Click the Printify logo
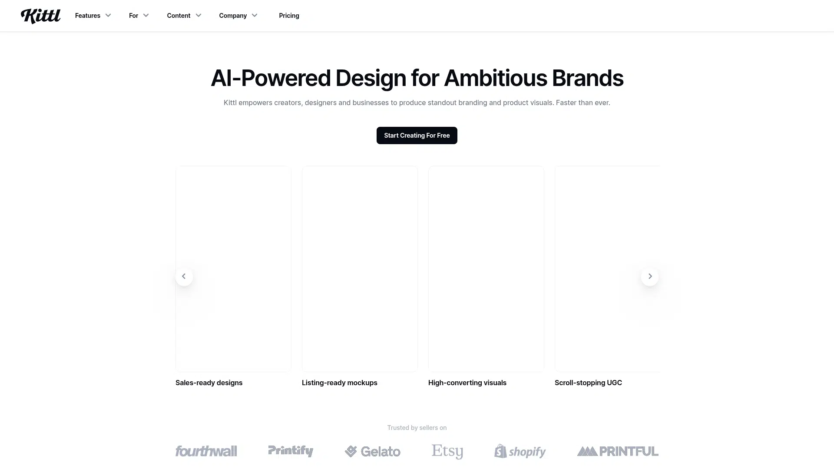 pos(291,451)
